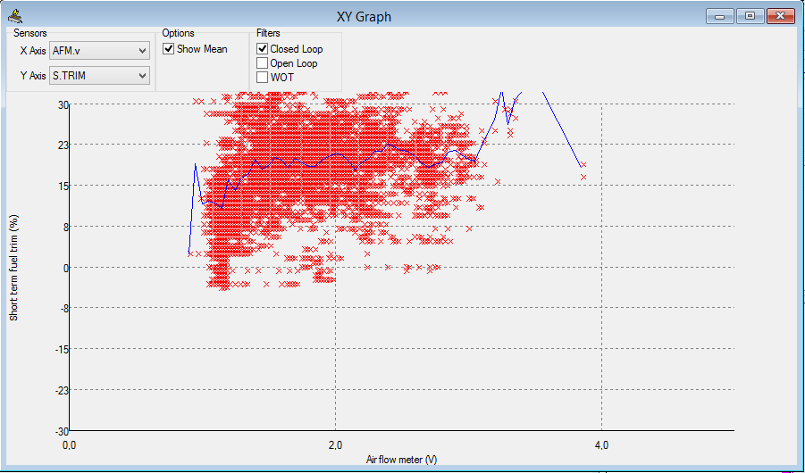Click the rightmost end of the blue mean line
The width and height of the screenshot is (805, 473).
pos(583,166)
